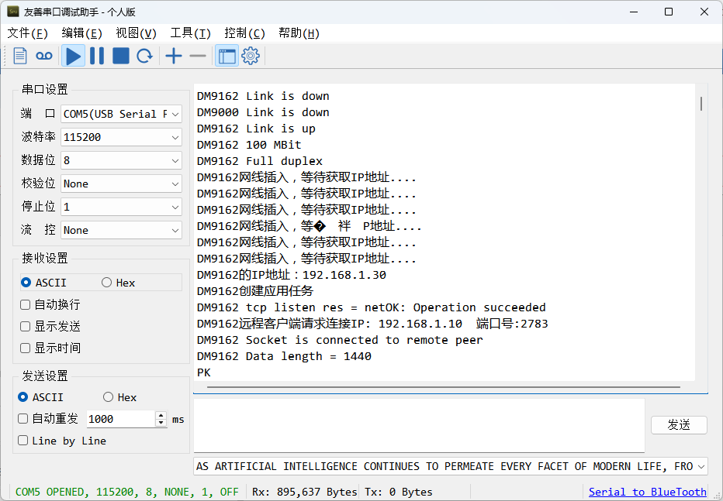Click the plus toolbar icon

pos(174,56)
